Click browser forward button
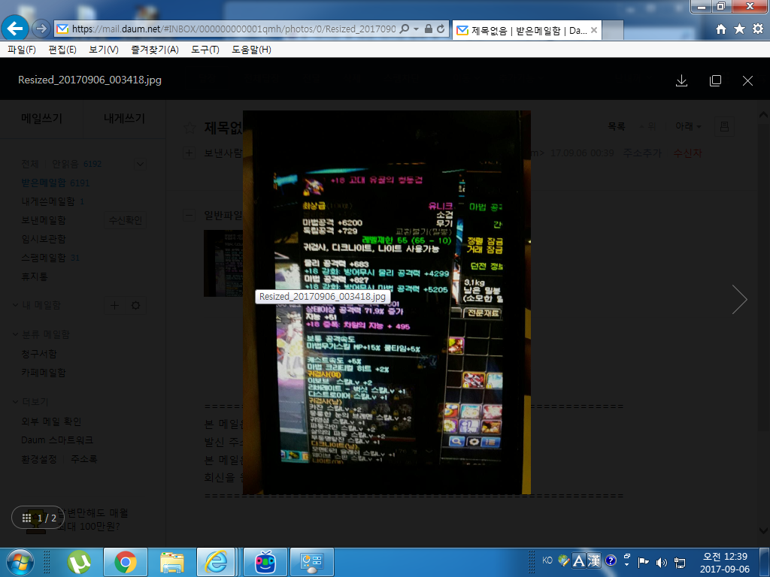The height and width of the screenshot is (577, 770). point(41,29)
